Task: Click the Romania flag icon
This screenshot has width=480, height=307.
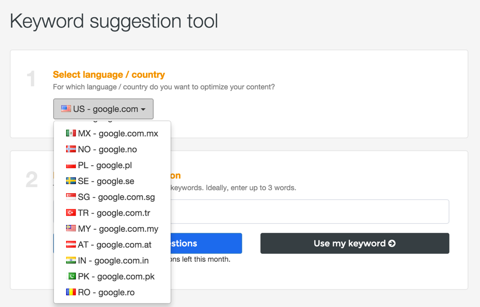Action: tap(71, 292)
